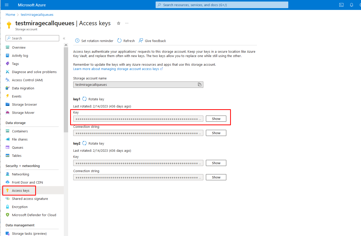Click the key2 Rotate key label
The width and height of the screenshot is (361, 236).
[96, 143]
